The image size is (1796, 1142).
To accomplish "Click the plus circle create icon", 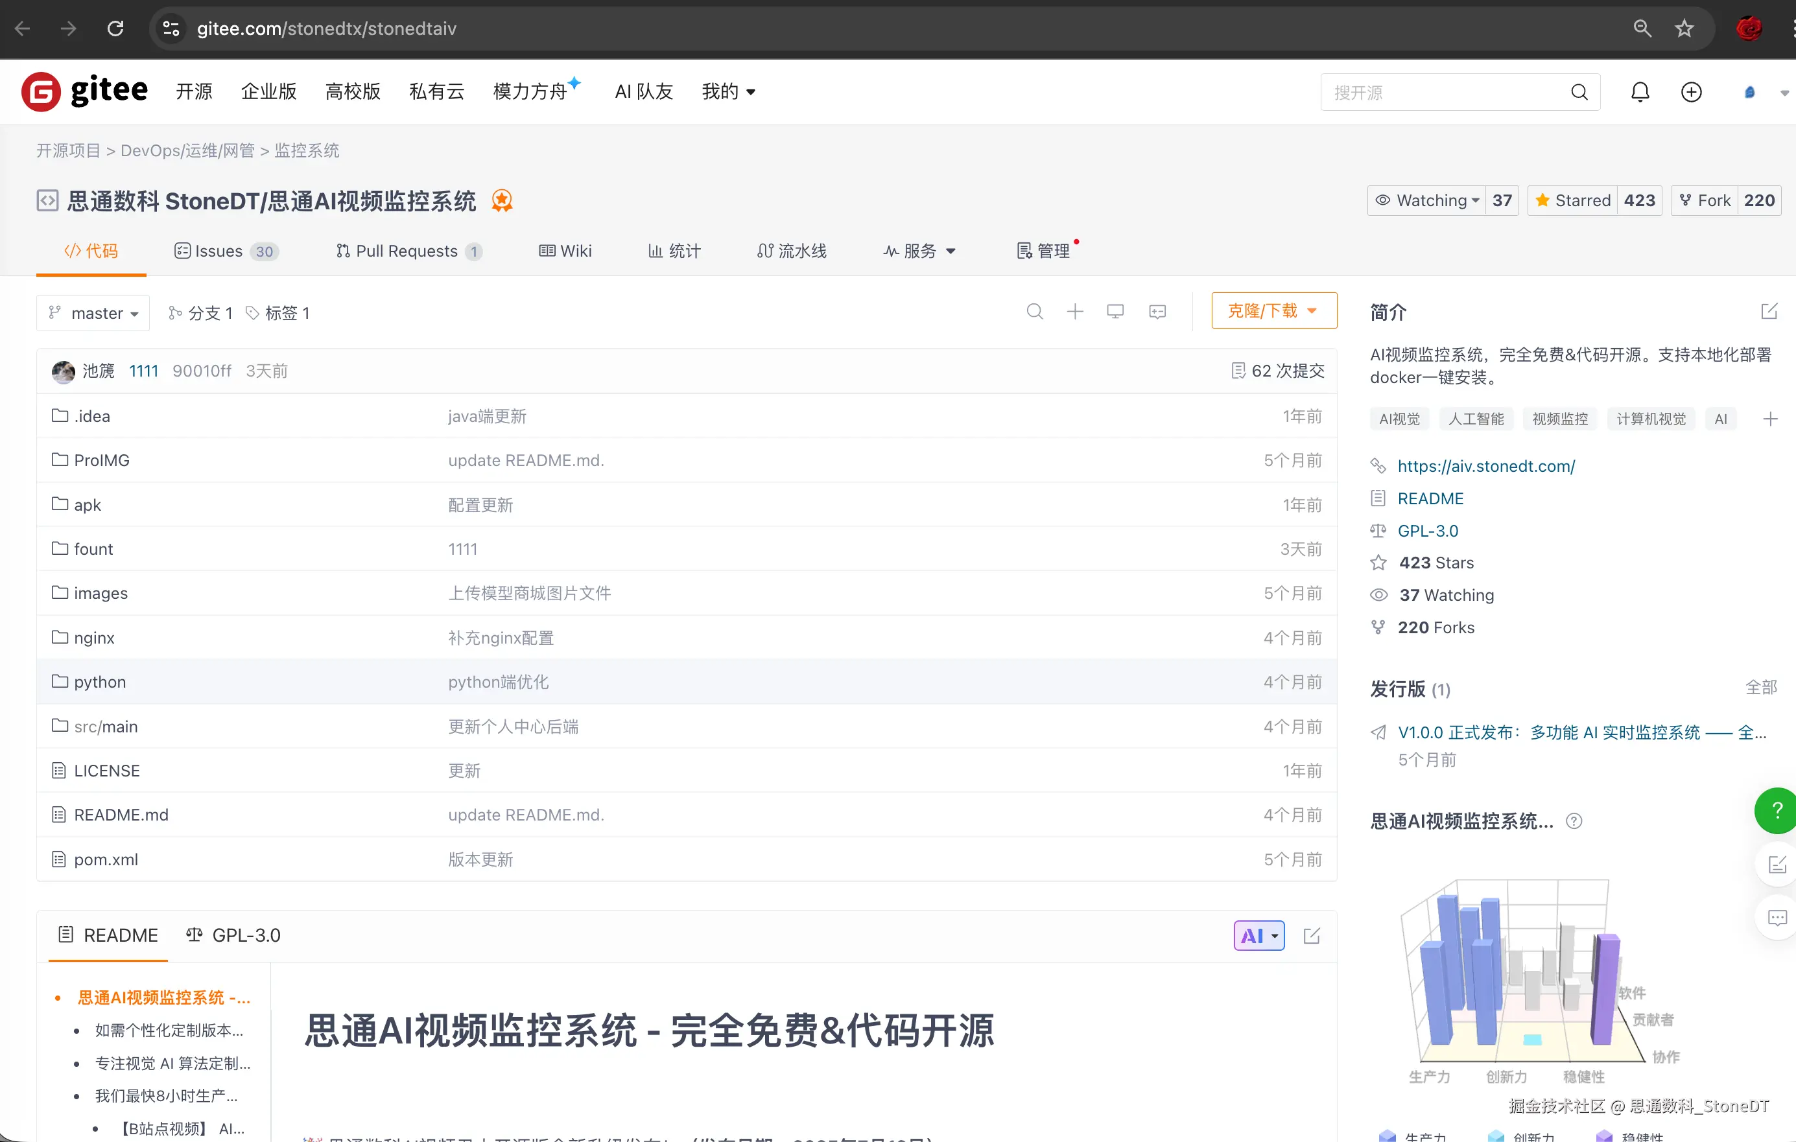I will coord(1691,91).
